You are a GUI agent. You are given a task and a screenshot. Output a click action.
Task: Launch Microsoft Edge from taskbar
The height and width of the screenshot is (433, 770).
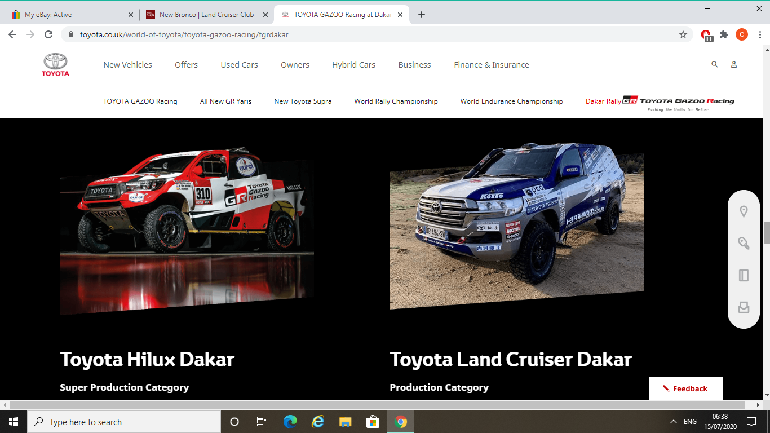(290, 422)
